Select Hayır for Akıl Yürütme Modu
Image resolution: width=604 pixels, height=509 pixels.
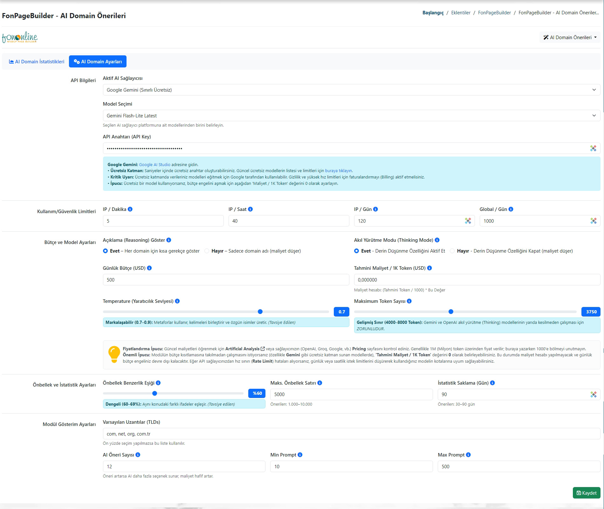click(452, 251)
